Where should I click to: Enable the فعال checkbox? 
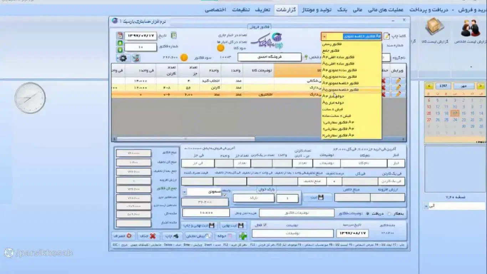click(x=265, y=225)
